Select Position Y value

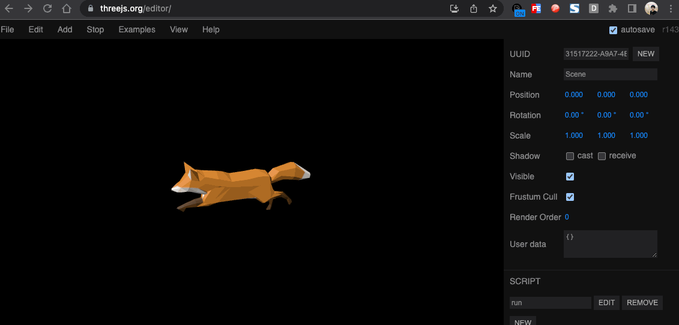606,95
